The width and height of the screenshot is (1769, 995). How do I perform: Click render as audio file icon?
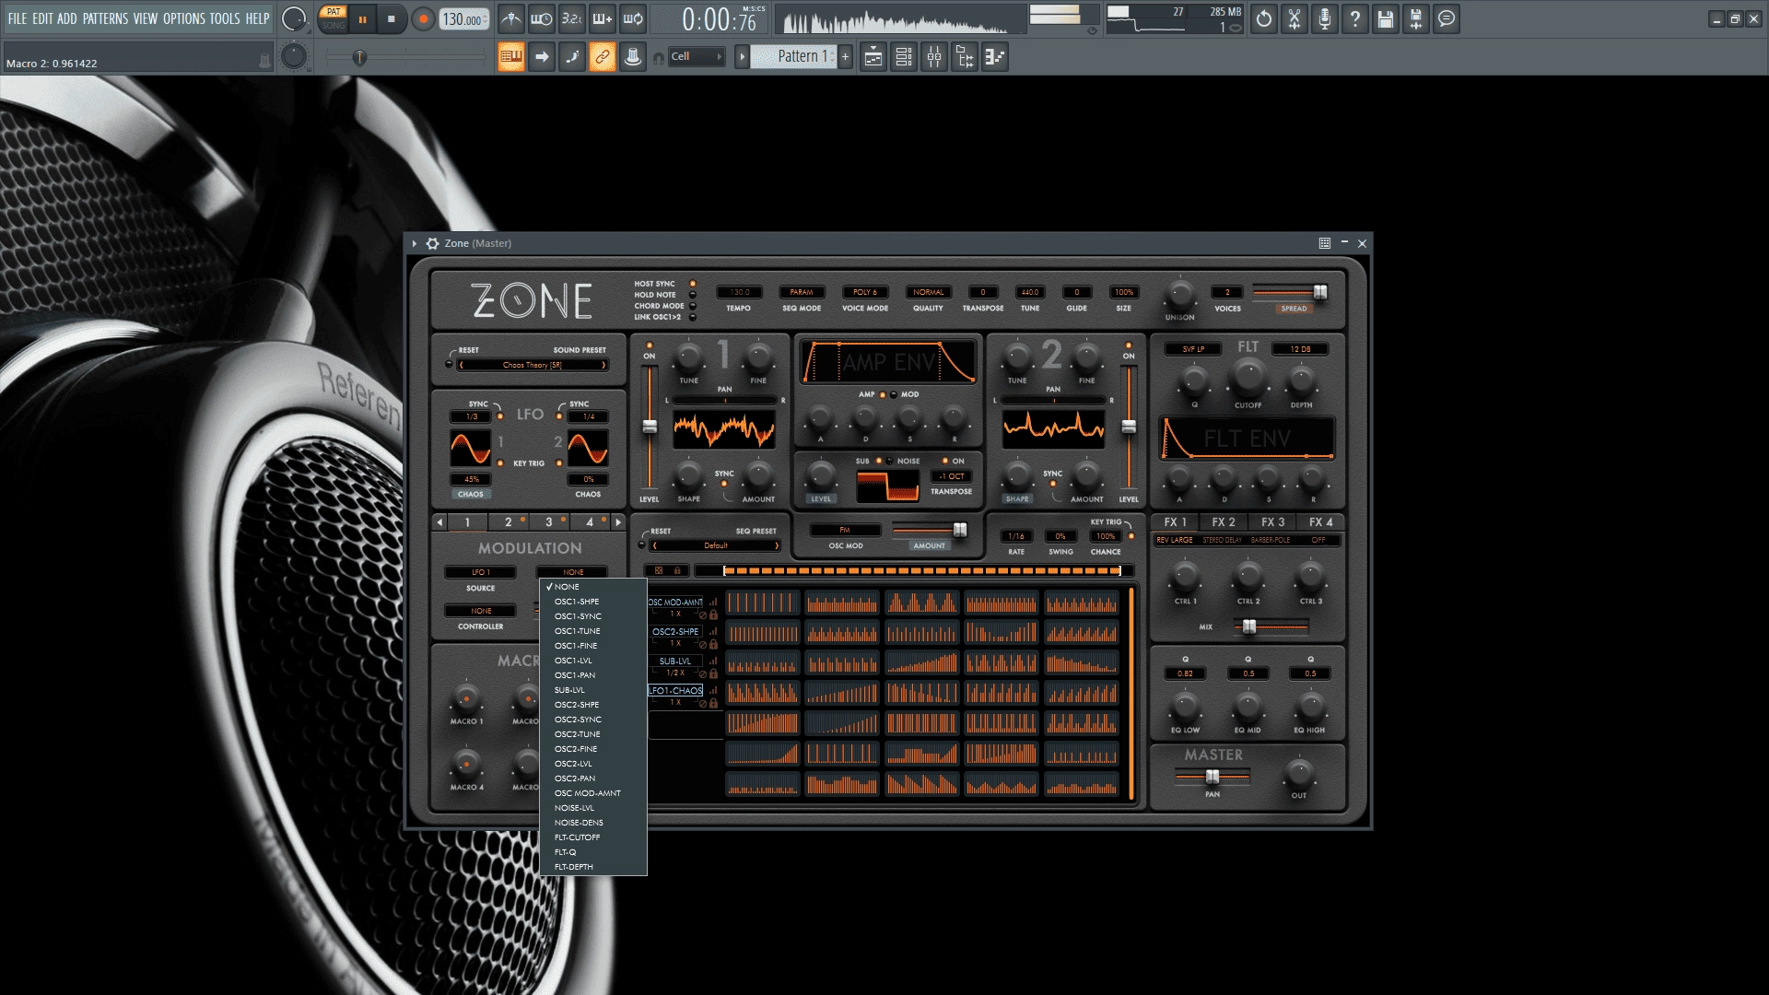coord(1416,18)
